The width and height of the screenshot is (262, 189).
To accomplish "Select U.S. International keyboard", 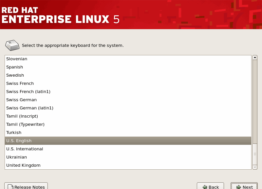I will click(25, 149).
